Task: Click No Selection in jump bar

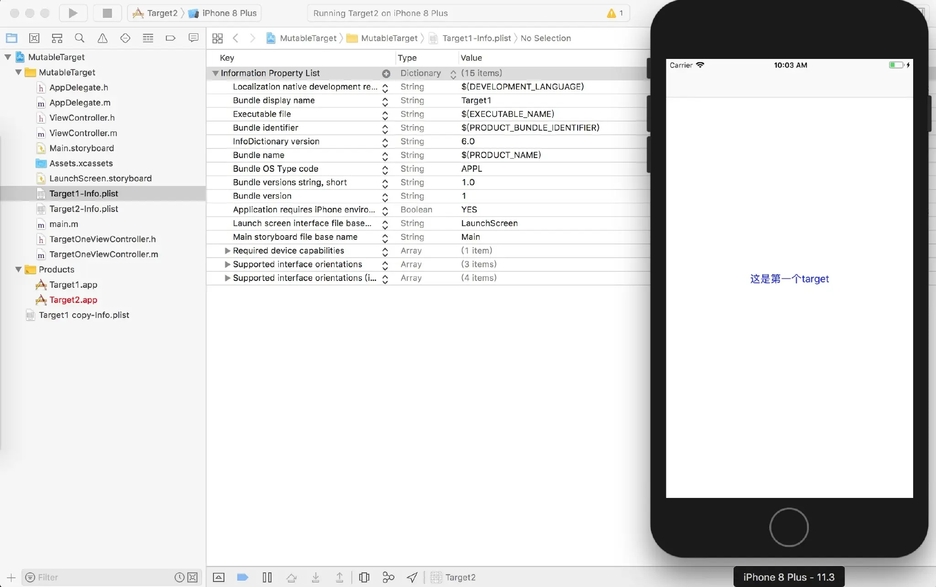Action: pyautogui.click(x=546, y=38)
